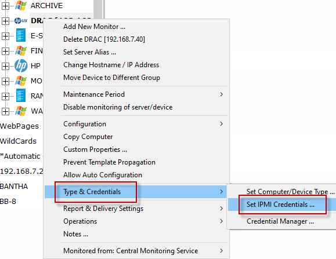Click Change Hostname / IP Address
Screen dimensions: 336x259
[x=111, y=65]
